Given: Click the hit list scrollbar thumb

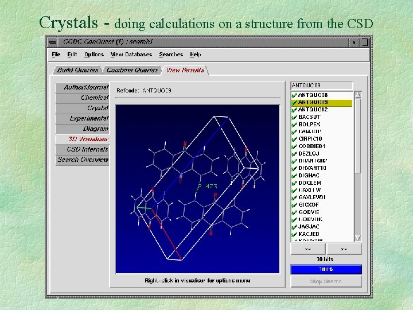Looking at the screenshot, I should 358,135.
